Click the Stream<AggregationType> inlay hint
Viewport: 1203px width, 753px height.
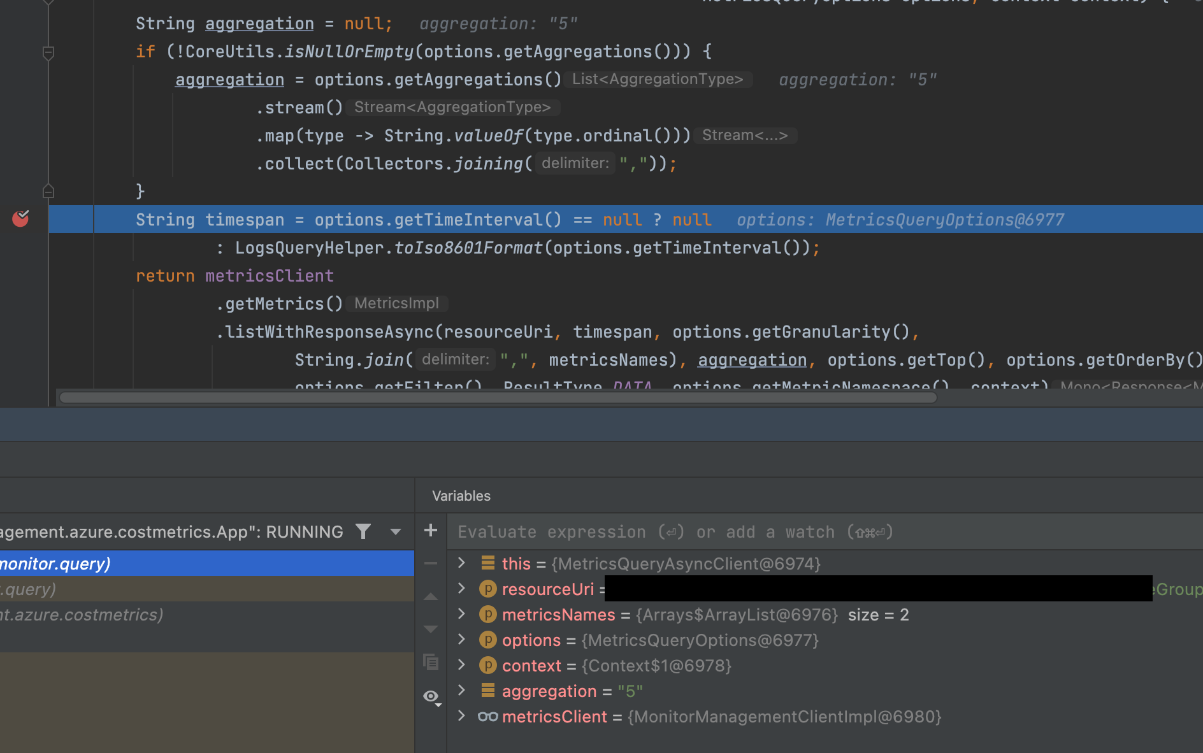coord(452,107)
